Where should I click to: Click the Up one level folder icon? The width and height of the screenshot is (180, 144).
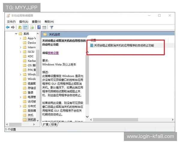(20, 27)
